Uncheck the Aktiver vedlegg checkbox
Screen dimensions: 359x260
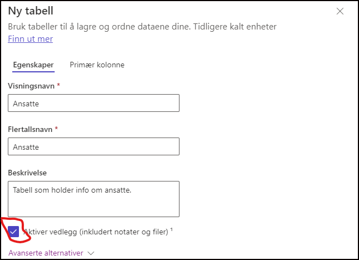pyautogui.click(x=13, y=232)
